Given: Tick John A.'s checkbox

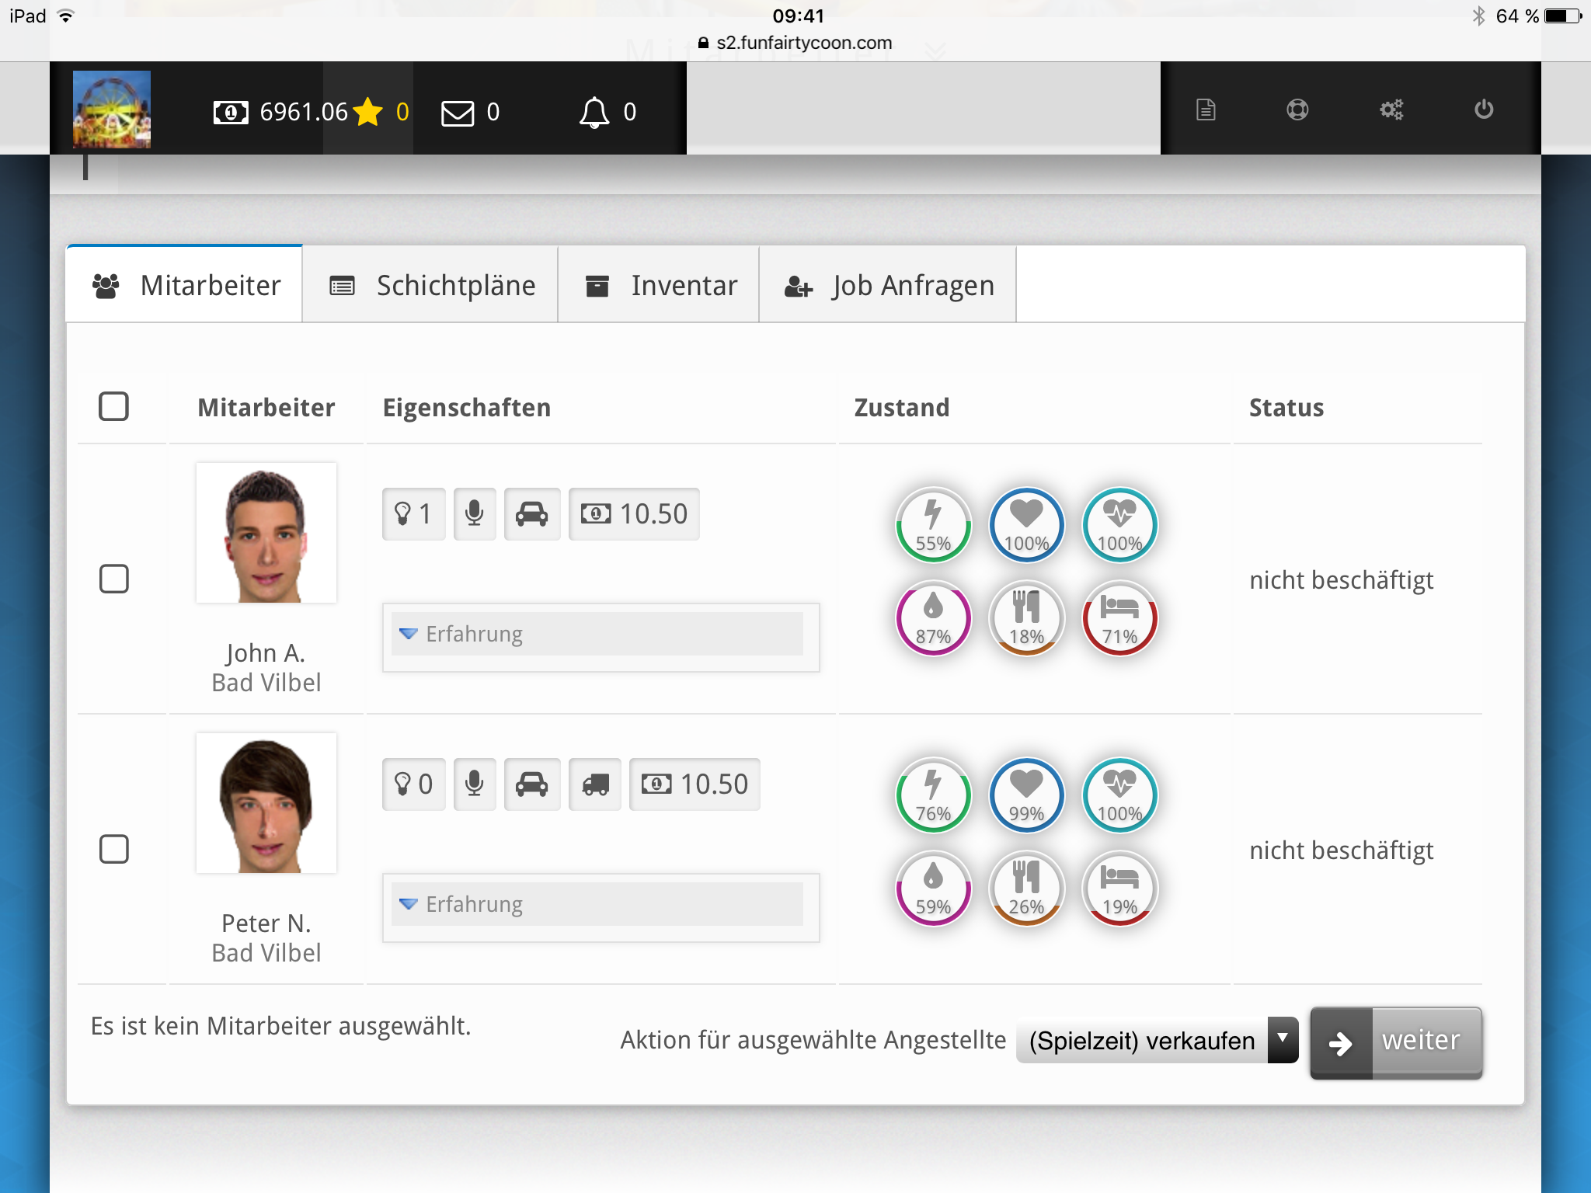Looking at the screenshot, I should coord(113,579).
